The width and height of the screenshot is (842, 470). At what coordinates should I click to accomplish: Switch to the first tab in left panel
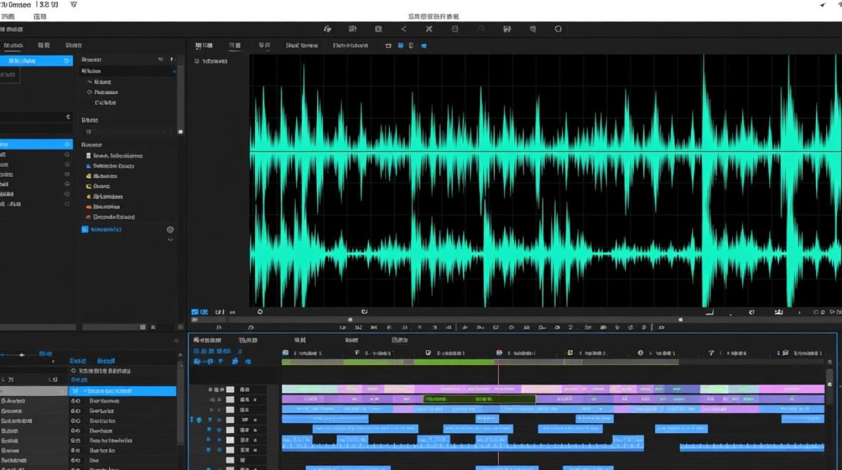coord(13,46)
